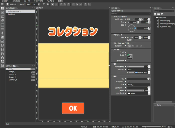
Task: Click the 普通モード mode icon
Action: [7, 4]
